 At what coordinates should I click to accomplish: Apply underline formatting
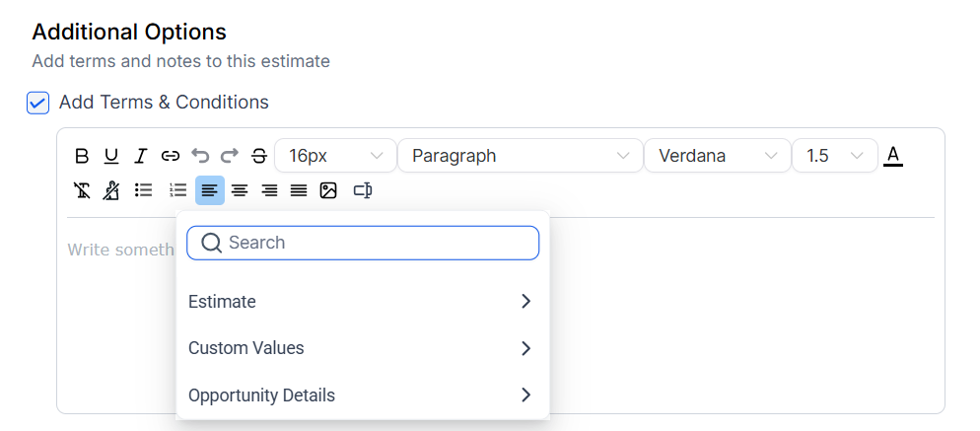111,156
